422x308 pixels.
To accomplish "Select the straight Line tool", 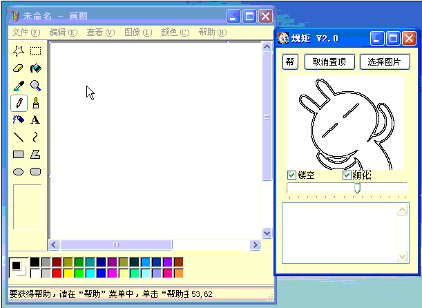I will (19, 137).
